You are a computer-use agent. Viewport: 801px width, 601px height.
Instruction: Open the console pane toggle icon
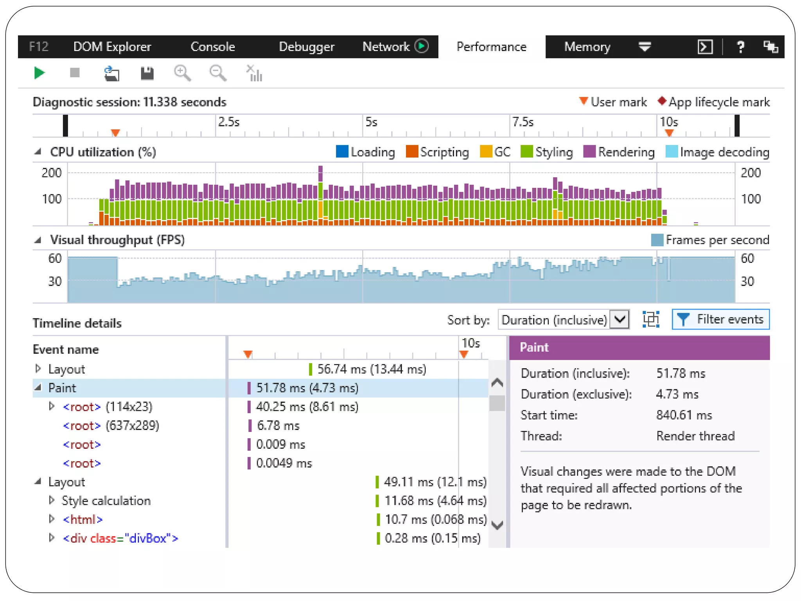coord(705,47)
